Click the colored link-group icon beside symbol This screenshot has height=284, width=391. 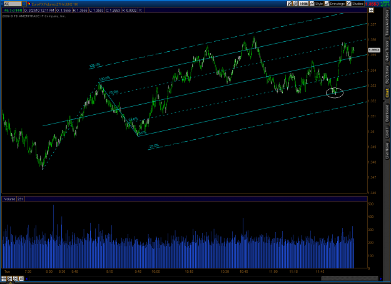click(x=29, y=4)
